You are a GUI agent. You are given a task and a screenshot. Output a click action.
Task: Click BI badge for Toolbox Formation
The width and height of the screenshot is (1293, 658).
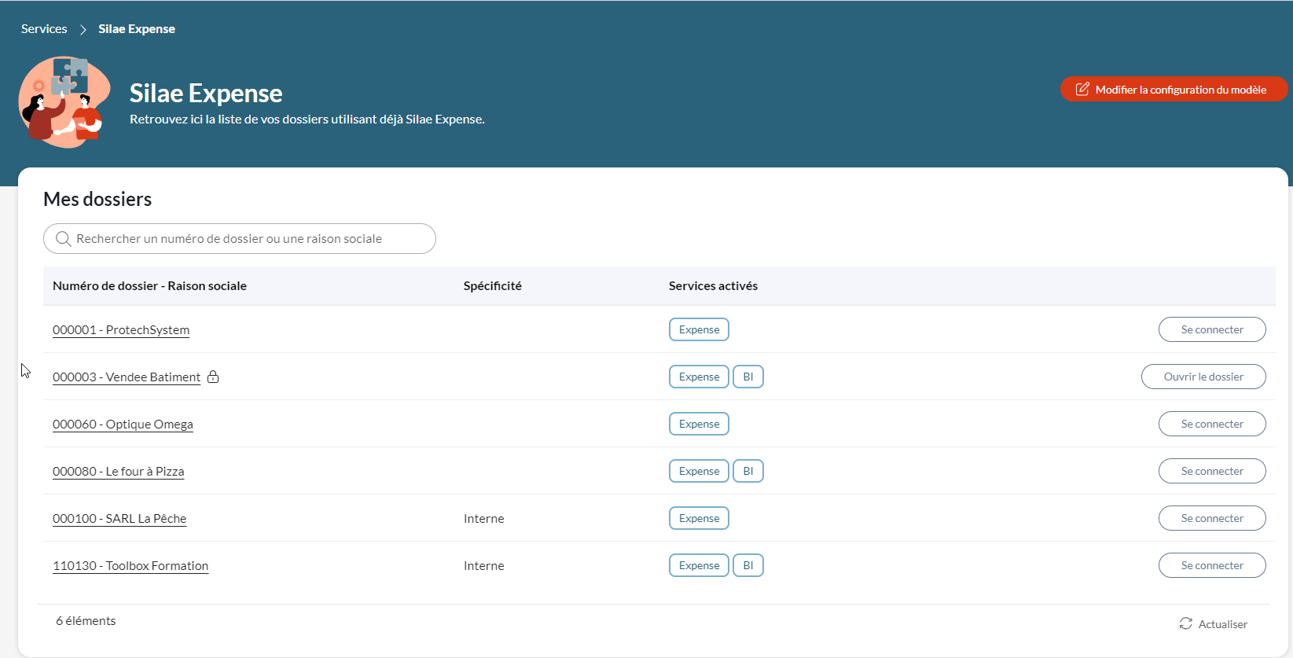click(748, 565)
